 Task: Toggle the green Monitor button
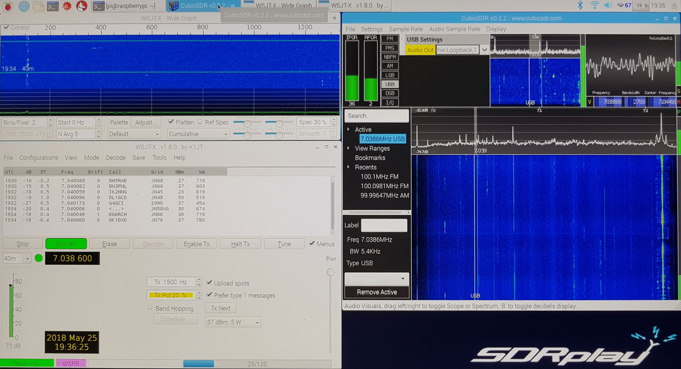coord(66,244)
